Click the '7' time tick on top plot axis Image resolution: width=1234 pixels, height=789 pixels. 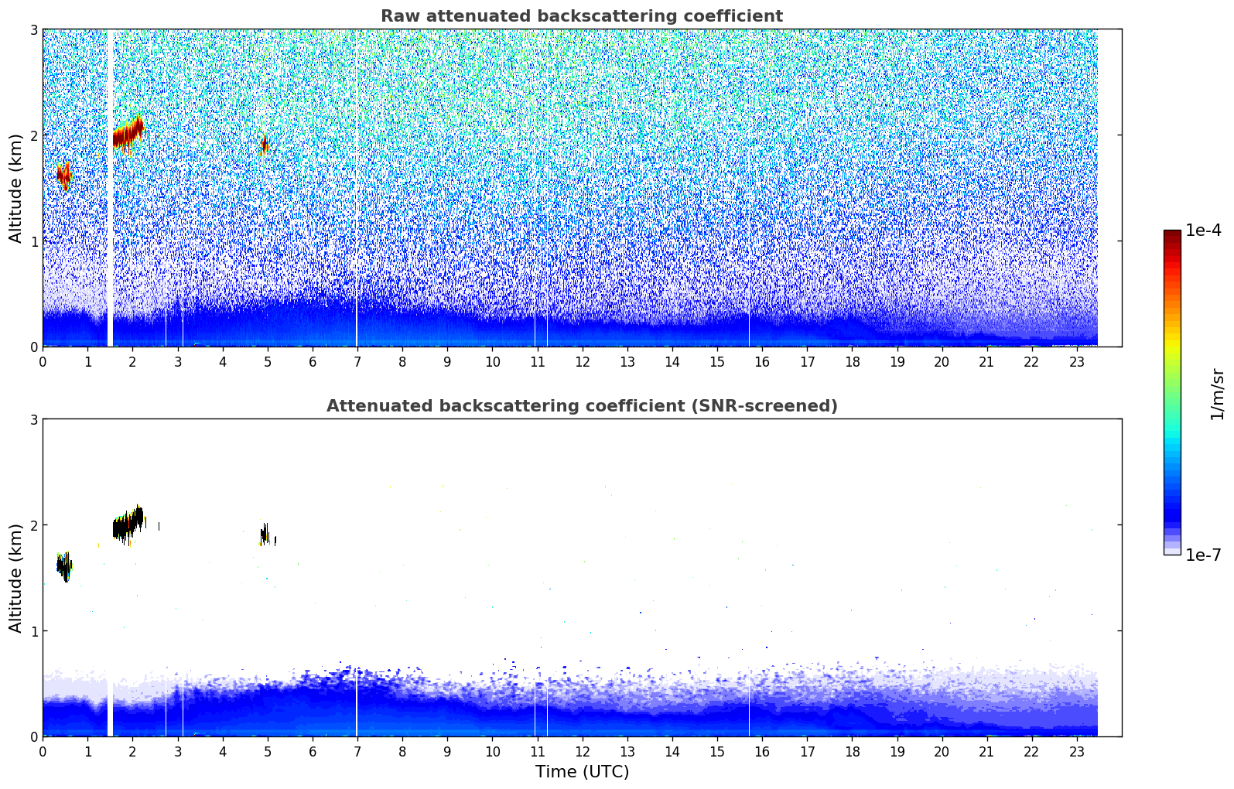coord(357,362)
